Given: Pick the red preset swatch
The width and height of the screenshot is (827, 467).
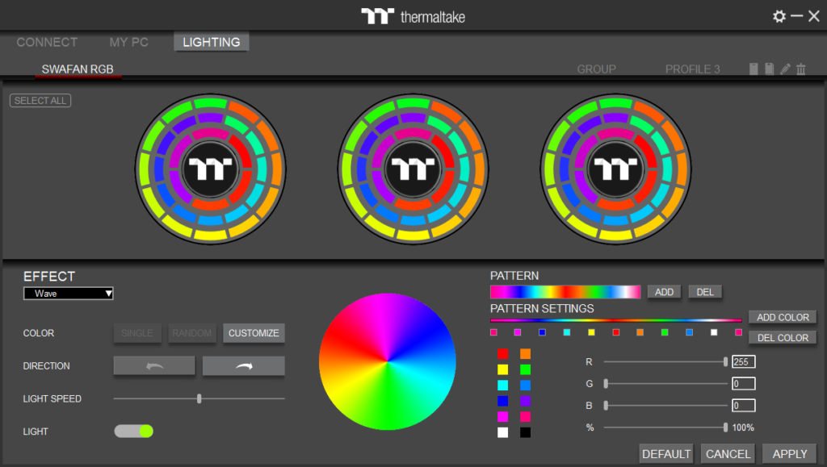Looking at the screenshot, I should pos(502,354).
